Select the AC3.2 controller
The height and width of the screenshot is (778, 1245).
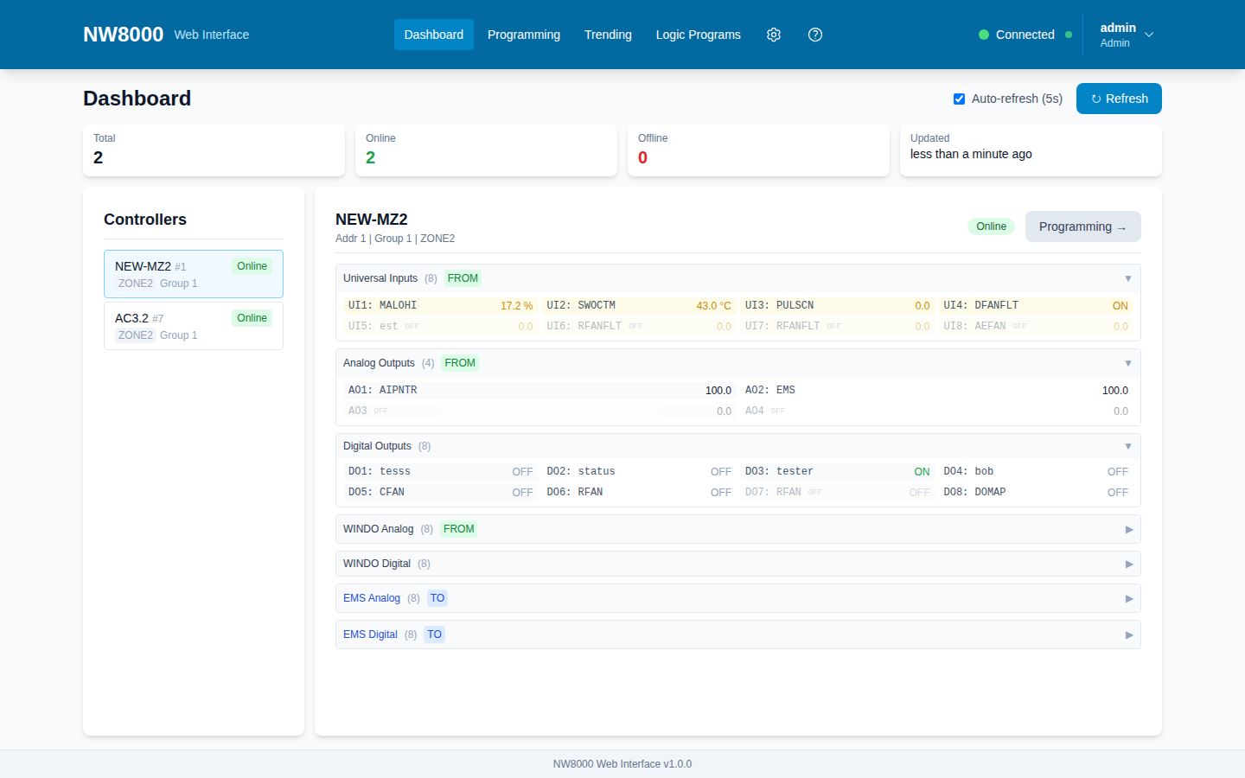(x=194, y=326)
